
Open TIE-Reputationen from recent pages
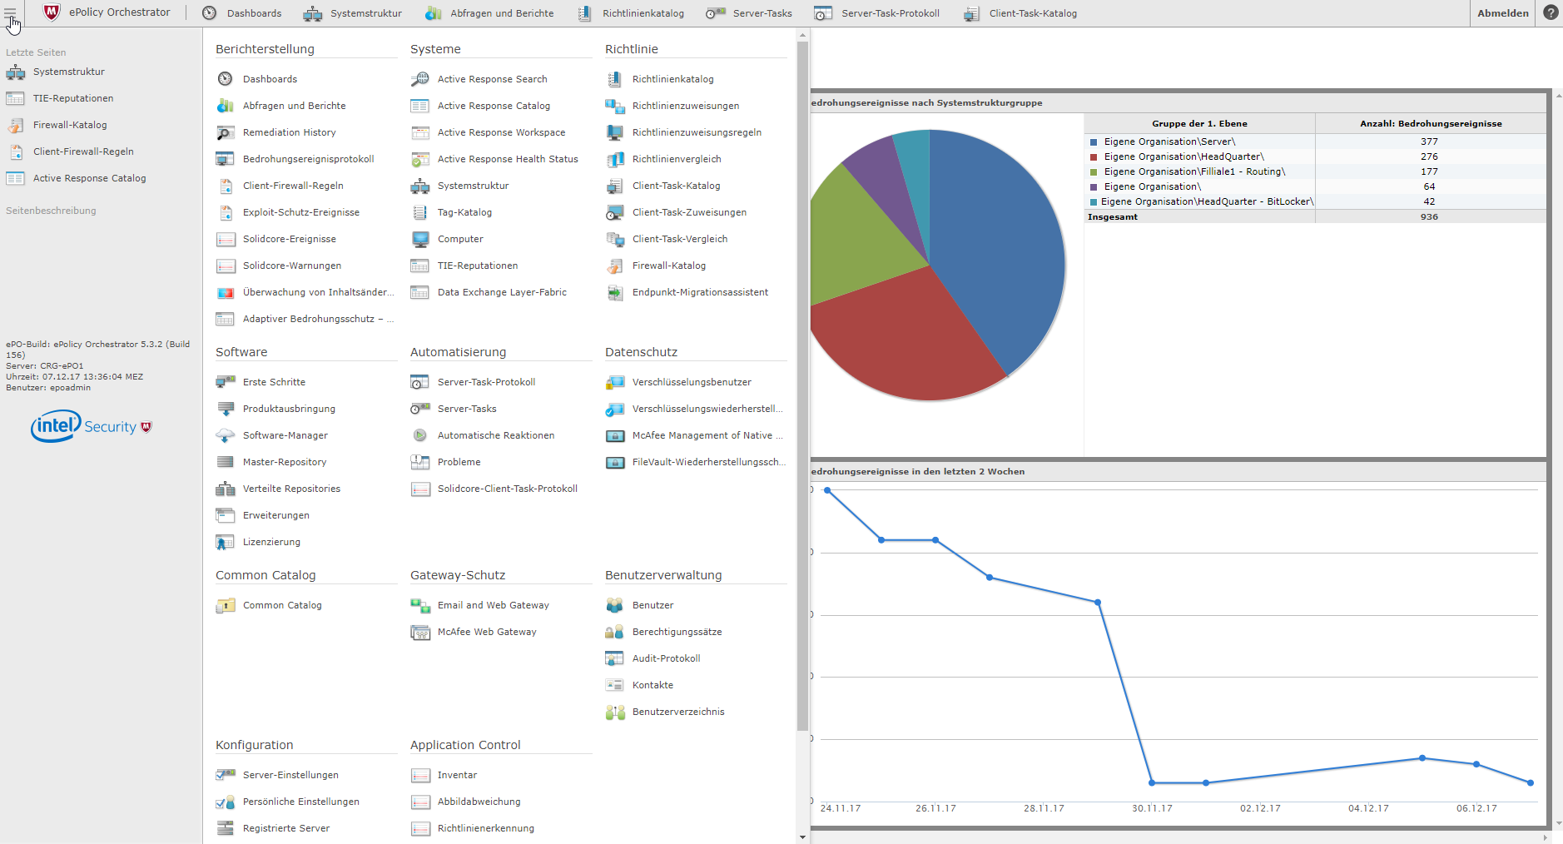pyautogui.click(x=73, y=98)
